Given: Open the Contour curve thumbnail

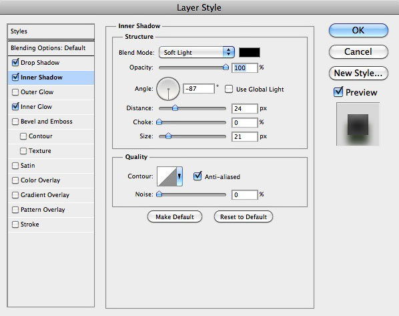Looking at the screenshot, I should point(167,176).
